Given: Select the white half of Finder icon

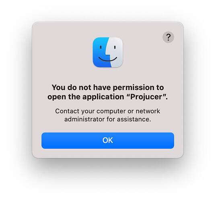Looking at the screenshot, I should (116, 52).
